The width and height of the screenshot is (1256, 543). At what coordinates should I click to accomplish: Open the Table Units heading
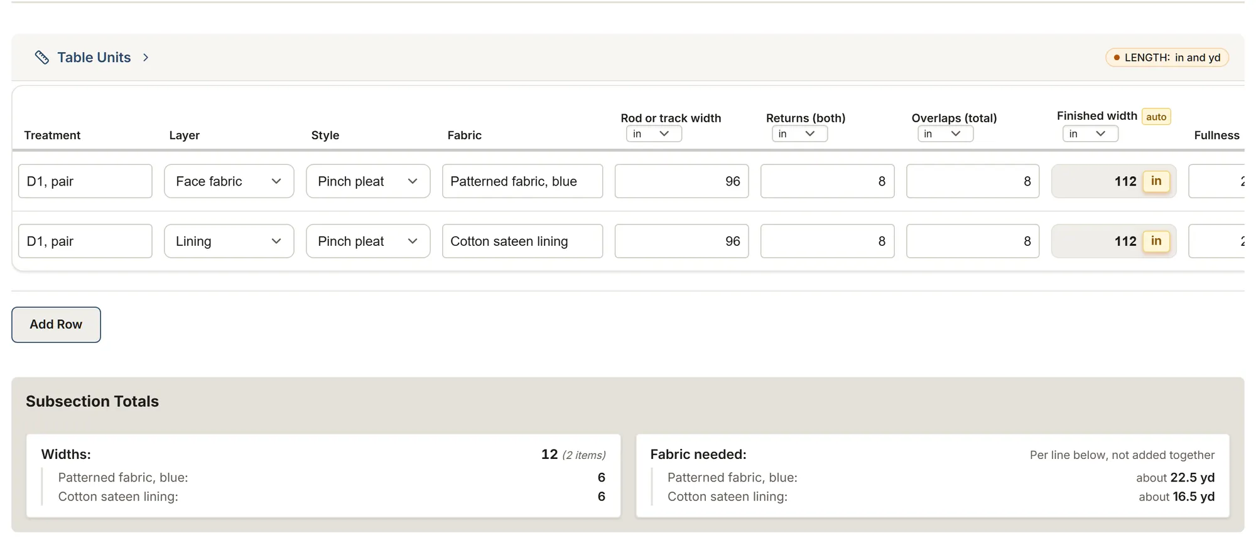click(x=94, y=58)
